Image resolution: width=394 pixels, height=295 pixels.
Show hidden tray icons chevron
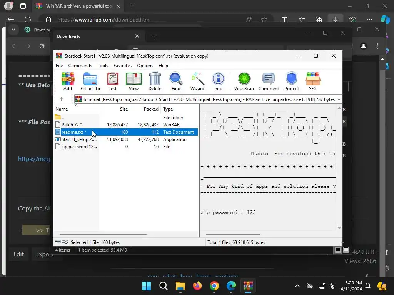pyautogui.click(x=297, y=286)
